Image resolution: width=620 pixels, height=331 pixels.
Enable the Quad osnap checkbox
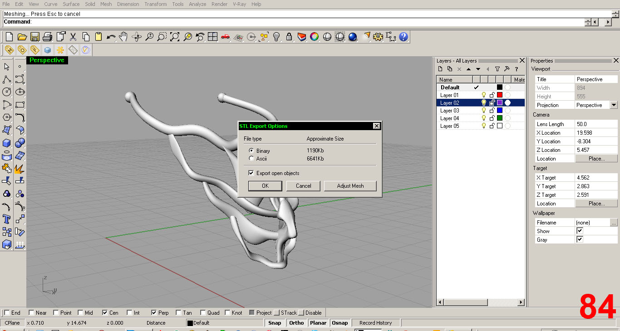pos(203,312)
